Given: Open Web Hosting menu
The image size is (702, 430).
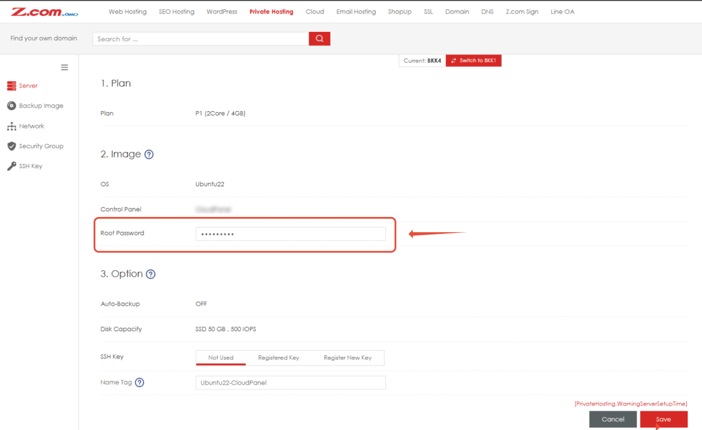Looking at the screenshot, I should (x=128, y=12).
